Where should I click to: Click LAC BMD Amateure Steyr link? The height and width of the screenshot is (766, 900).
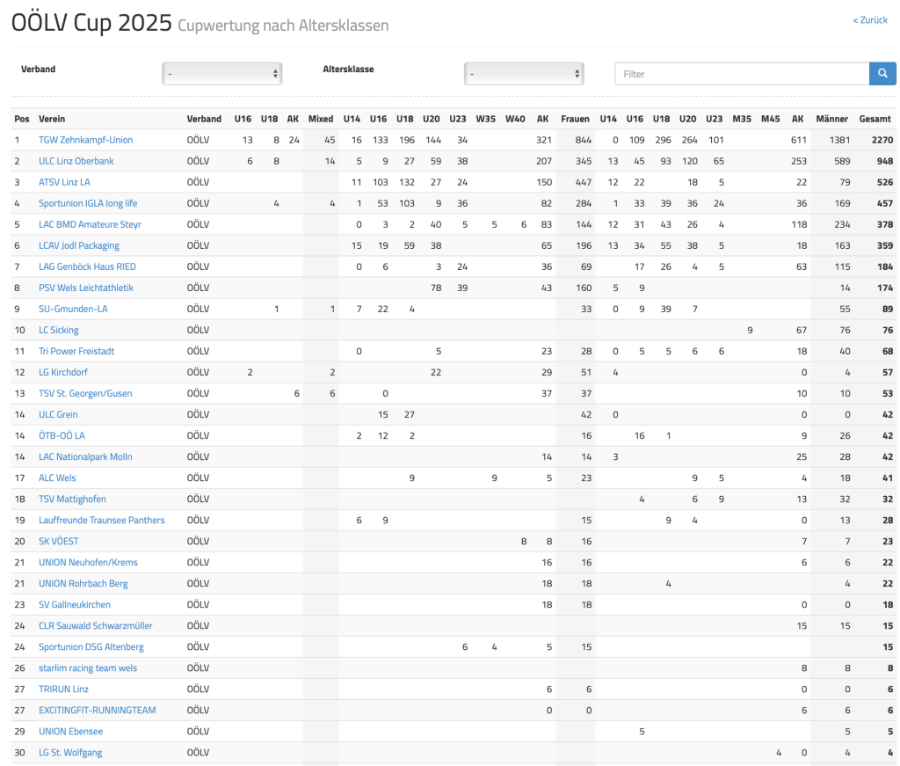90,224
